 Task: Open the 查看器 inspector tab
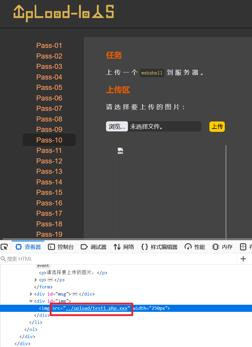(28, 247)
